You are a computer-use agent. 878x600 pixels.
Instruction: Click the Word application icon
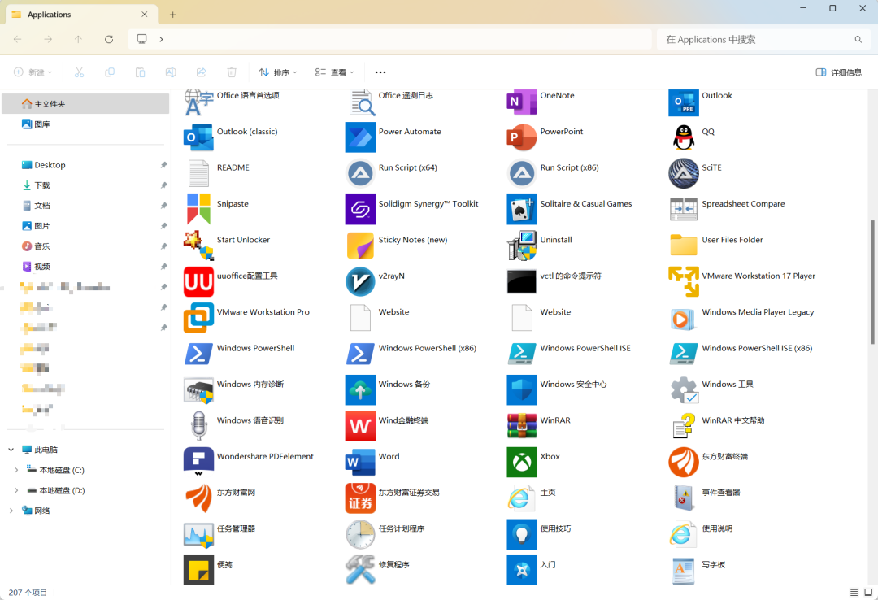point(360,462)
